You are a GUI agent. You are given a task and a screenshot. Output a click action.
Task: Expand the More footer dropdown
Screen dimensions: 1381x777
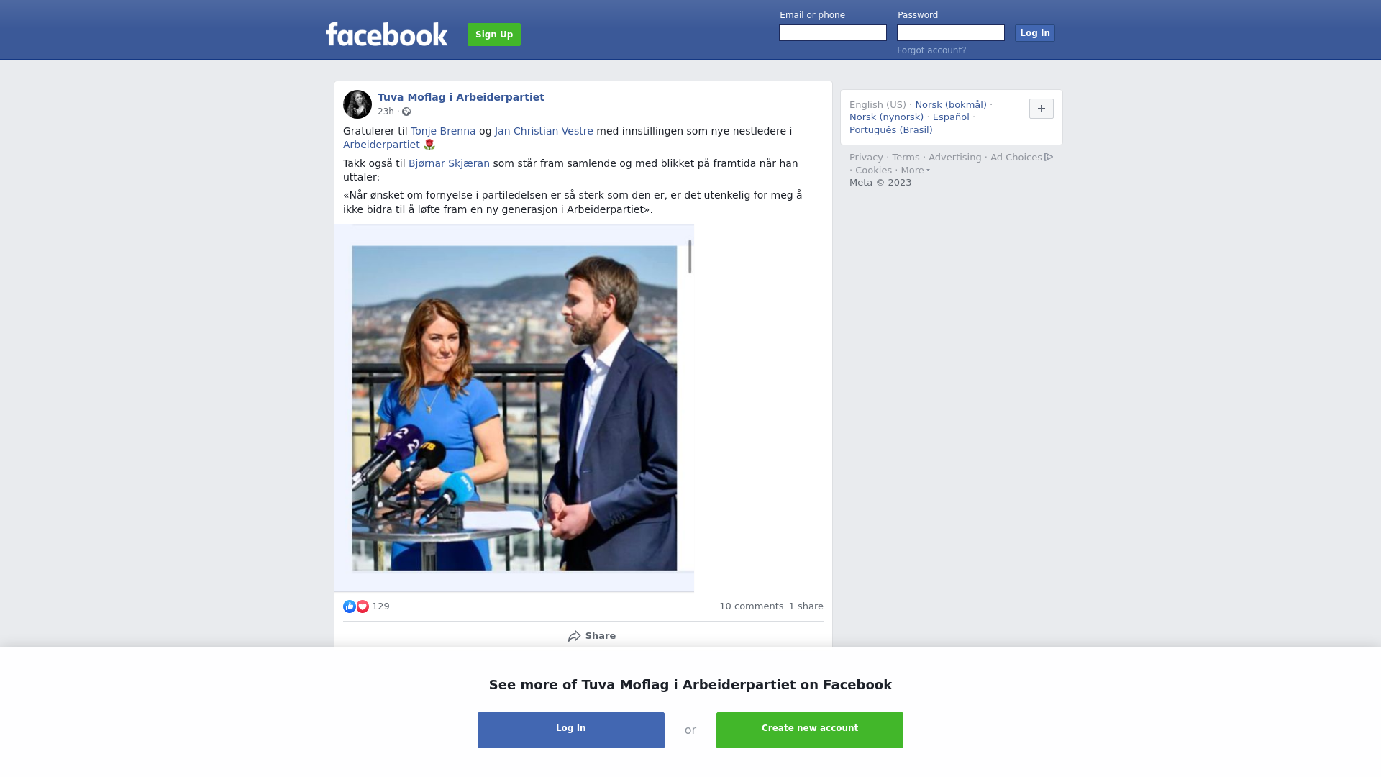point(915,171)
